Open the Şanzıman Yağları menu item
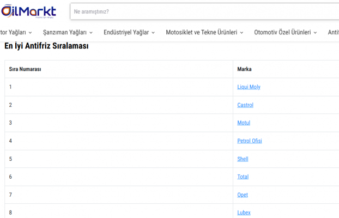339x218 pixels. click(65, 33)
